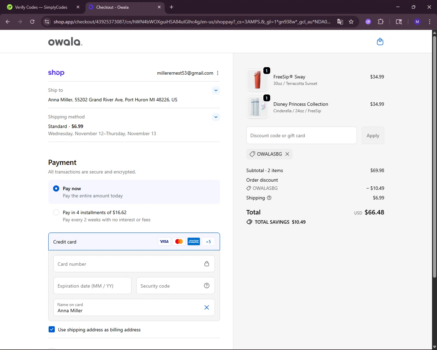Viewport: 437px width, 350px height.
Task: Clear the Name on card field
Action: 207,307
